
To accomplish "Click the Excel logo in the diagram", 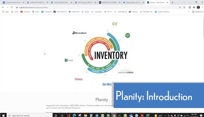I will tap(69, 60).
